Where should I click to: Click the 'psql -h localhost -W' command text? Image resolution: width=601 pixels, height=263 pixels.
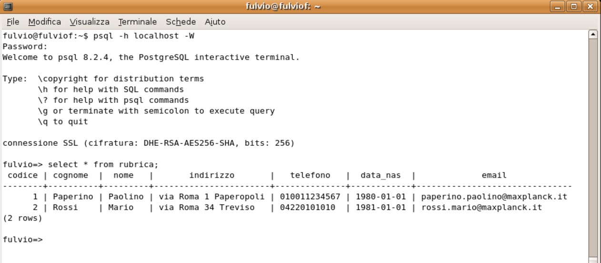144,36
